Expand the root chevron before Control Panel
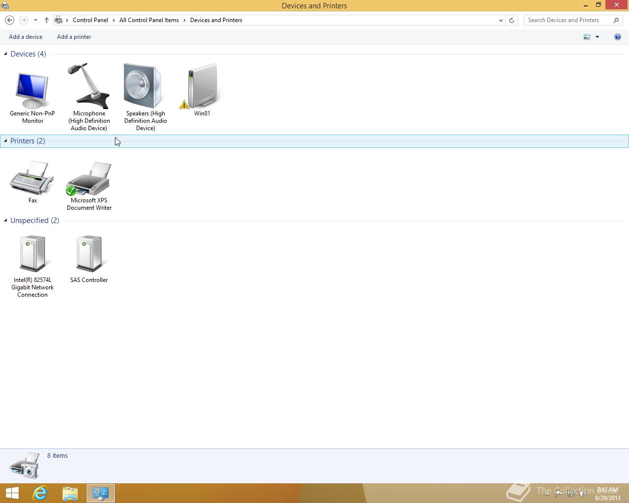 point(67,20)
